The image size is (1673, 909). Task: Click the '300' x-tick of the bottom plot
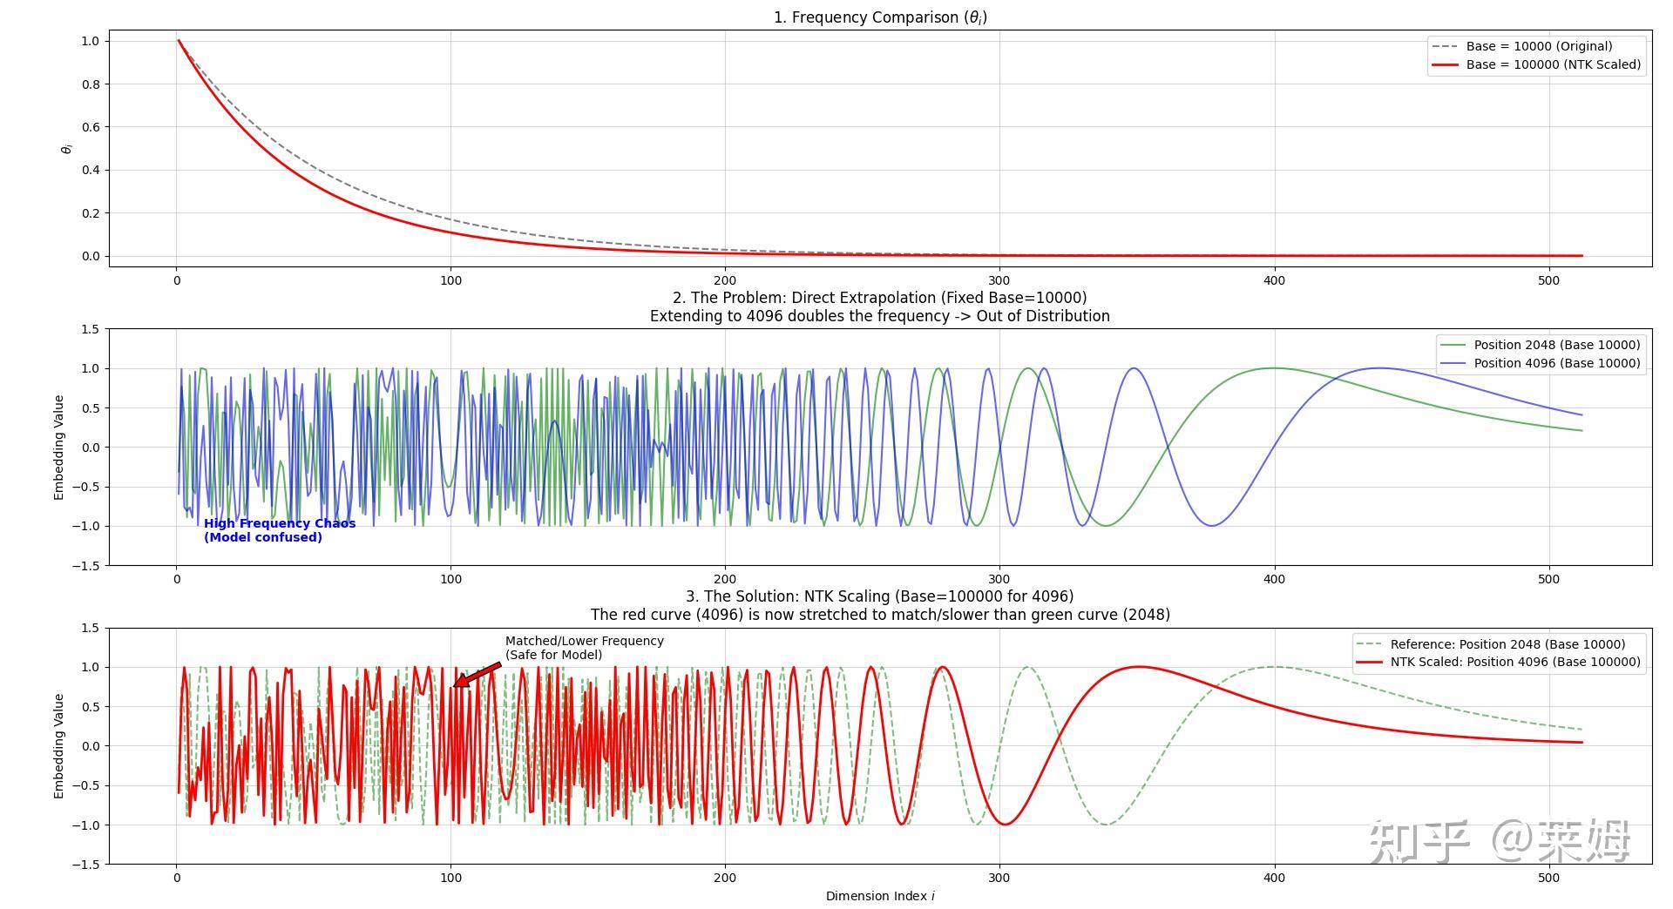click(x=999, y=878)
